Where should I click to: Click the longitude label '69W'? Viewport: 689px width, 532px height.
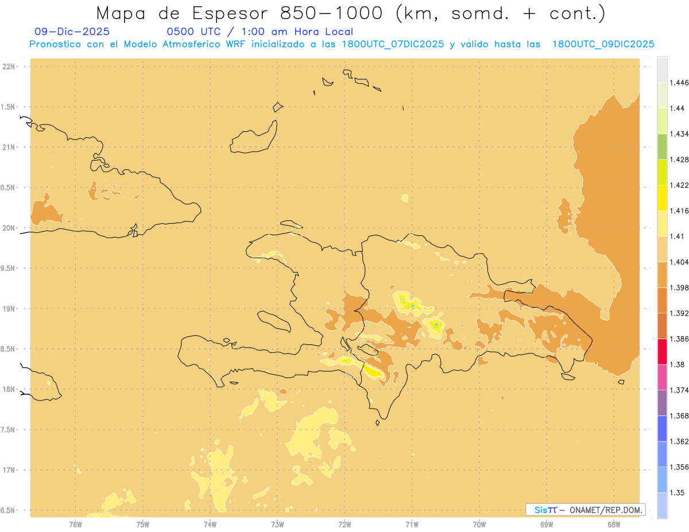pyautogui.click(x=547, y=524)
